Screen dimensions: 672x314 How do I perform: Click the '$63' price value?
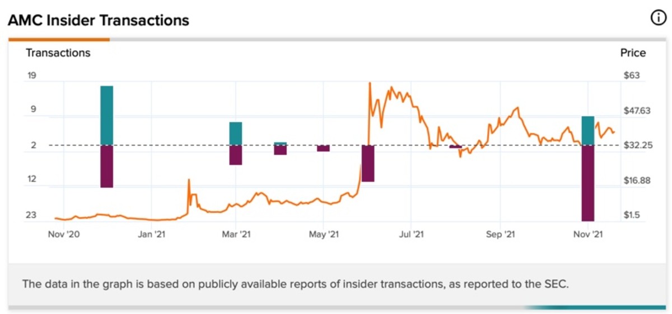point(632,75)
